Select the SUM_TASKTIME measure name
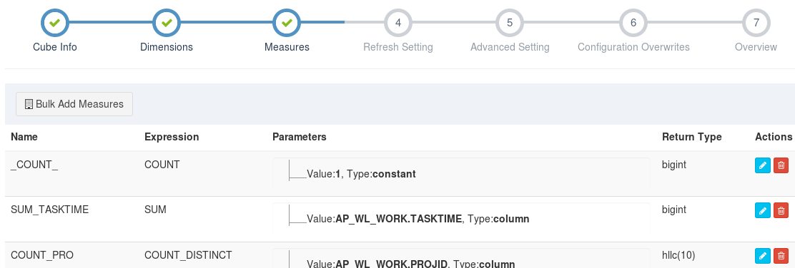 tap(50, 210)
